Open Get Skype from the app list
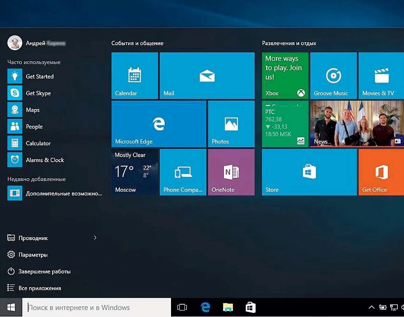The height and width of the screenshot is (317, 404). point(38,93)
